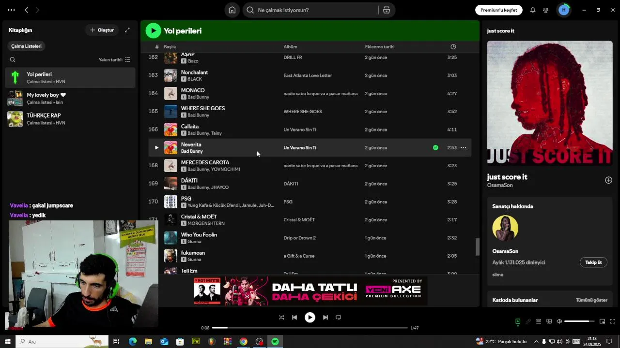Open friend activity icon
Image resolution: width=620 pixels, height=348 pixels.
tap(546, 10)
